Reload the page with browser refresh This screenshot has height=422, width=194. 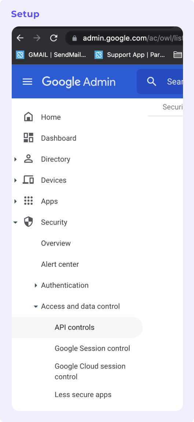54,38
